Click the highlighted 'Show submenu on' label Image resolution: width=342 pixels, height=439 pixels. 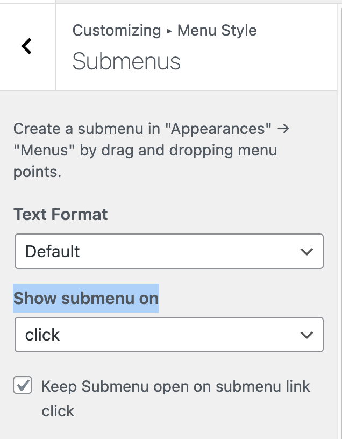tap(86, 298)
